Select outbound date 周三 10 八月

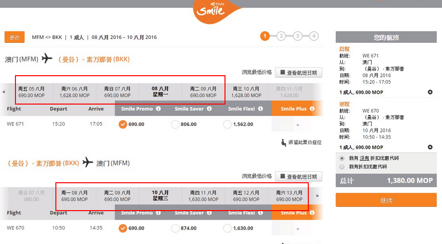click(246, 92)
